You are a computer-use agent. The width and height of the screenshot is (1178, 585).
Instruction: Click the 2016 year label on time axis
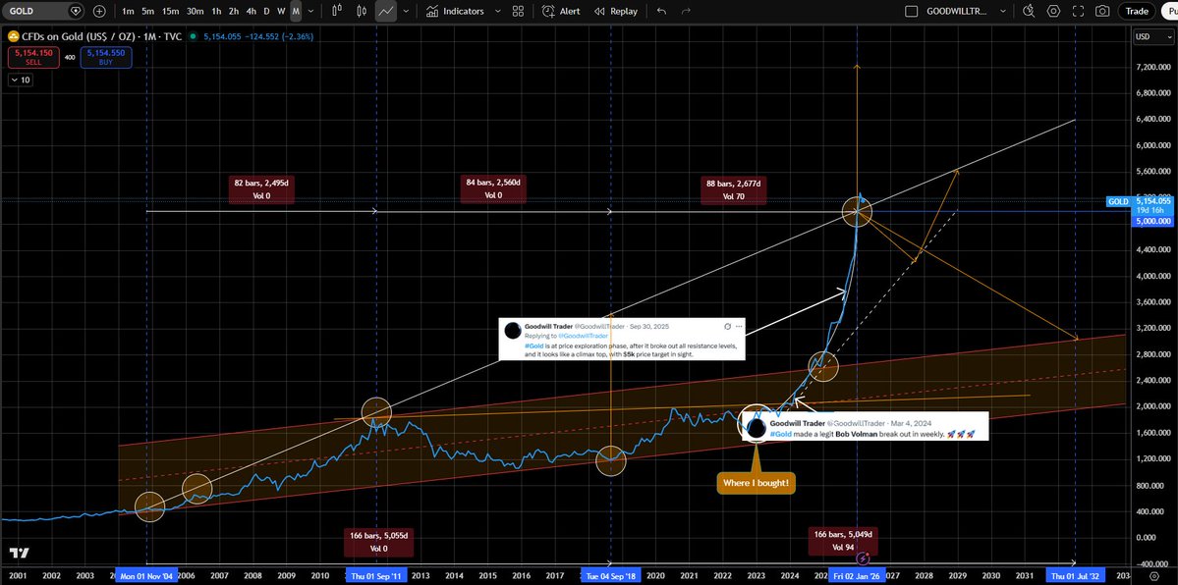click(520, 576)
